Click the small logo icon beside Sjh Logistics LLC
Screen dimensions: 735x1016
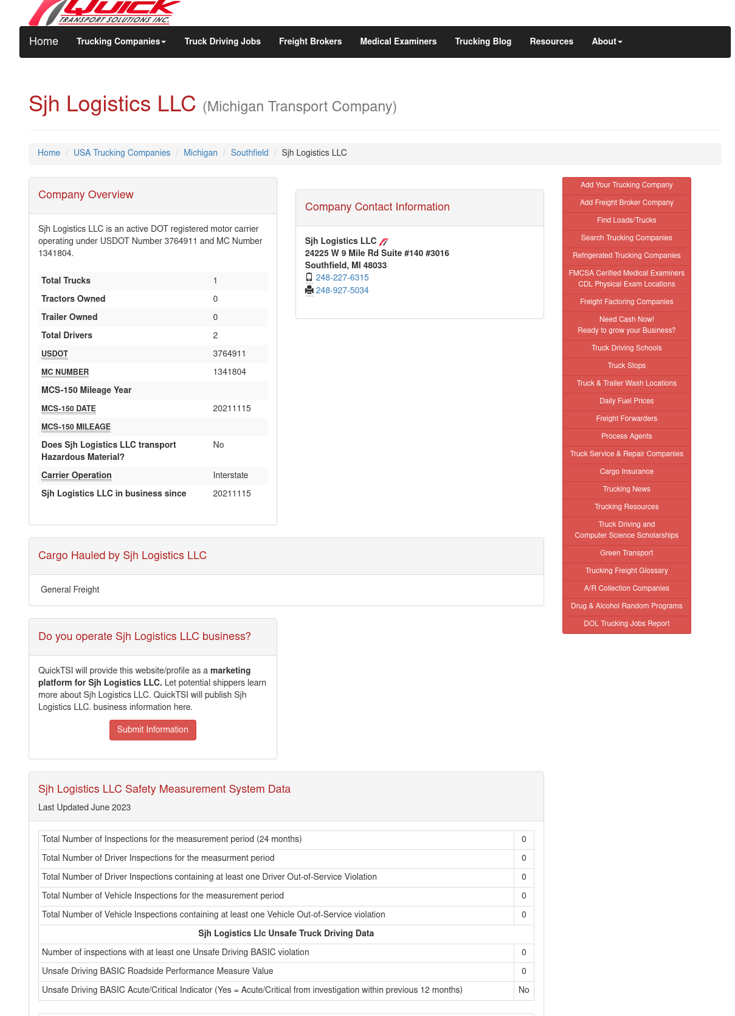coord(384,242)
